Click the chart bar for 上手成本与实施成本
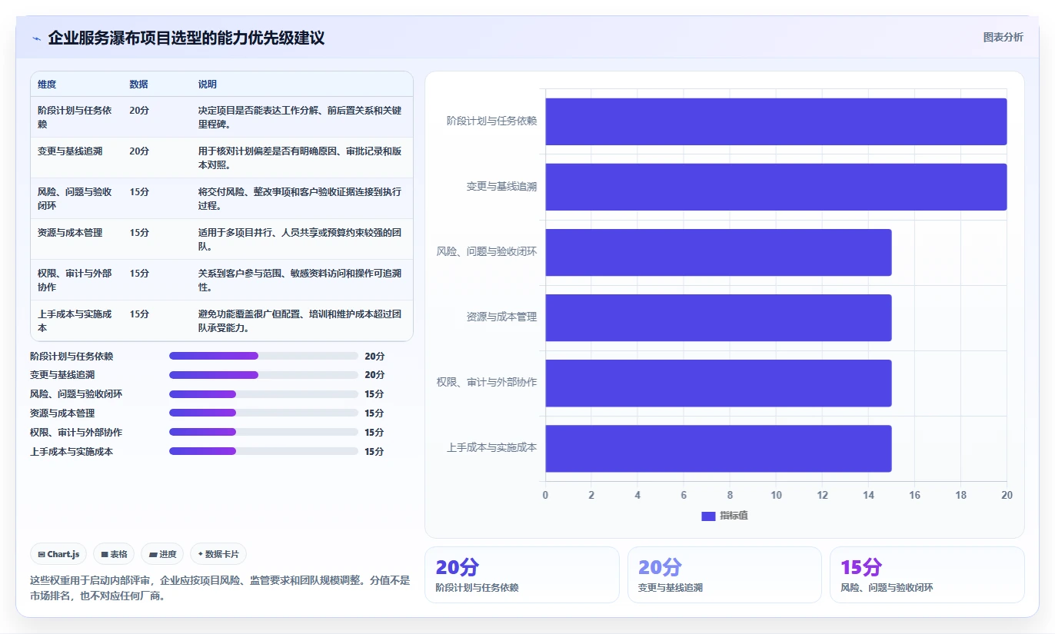The width and height of the screenshot is (1055, 634). [x=718, y=448]
